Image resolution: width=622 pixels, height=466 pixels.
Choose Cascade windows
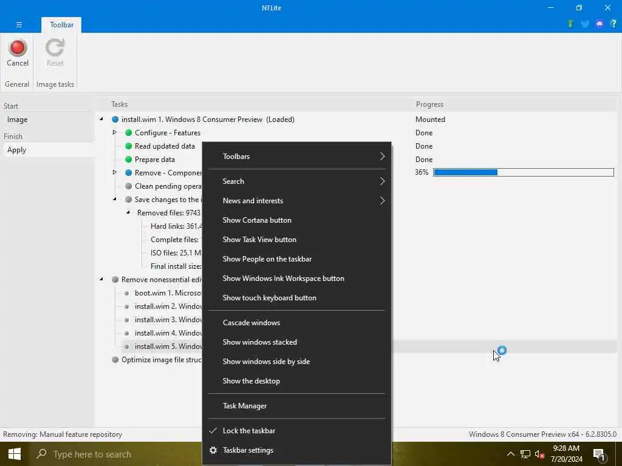pyautogui.click(x=296, y=323)
